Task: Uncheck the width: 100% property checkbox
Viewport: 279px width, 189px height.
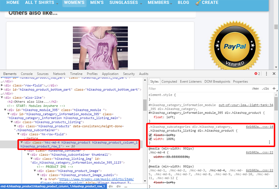Action: (x=151, y=139)
